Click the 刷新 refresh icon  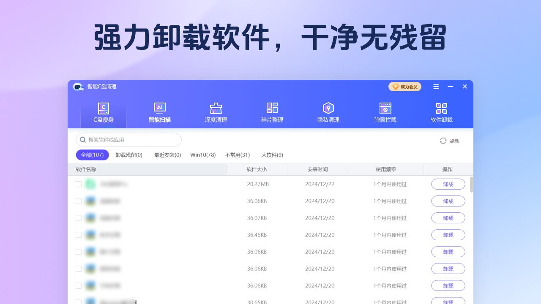click(x=443, y=141)
